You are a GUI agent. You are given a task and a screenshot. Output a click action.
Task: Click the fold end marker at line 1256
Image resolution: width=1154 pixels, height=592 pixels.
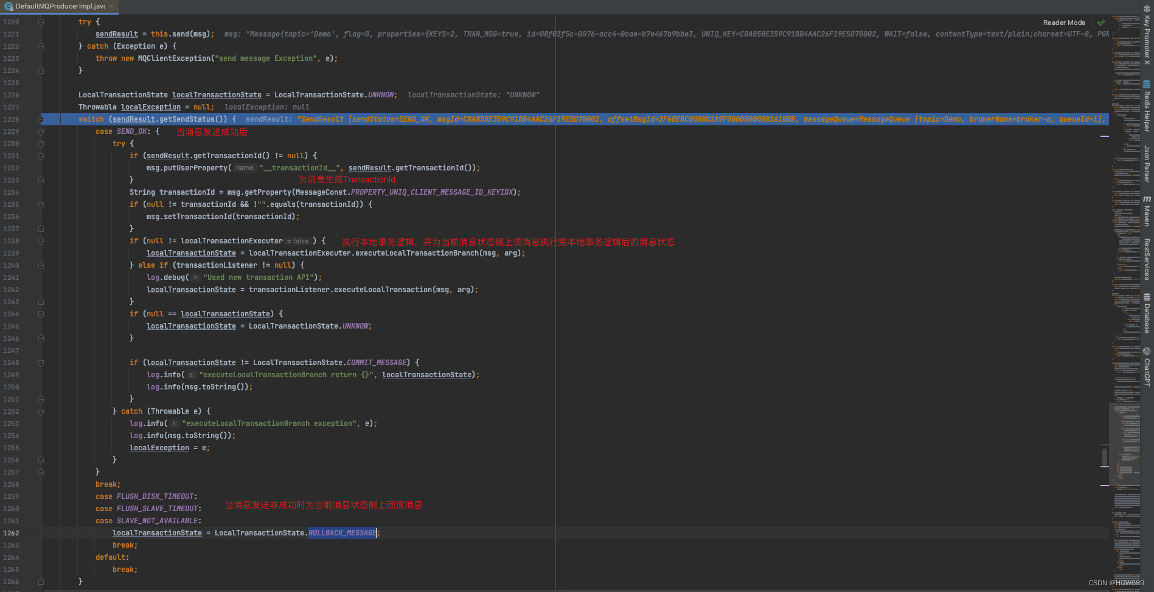[41, 460]
